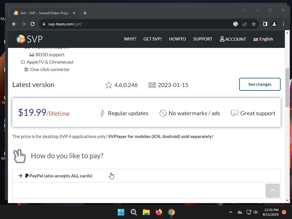The width and height of the screenshot is (292, 219).
Task: Open the Chrome profile menu
Action: click(274, 24)
